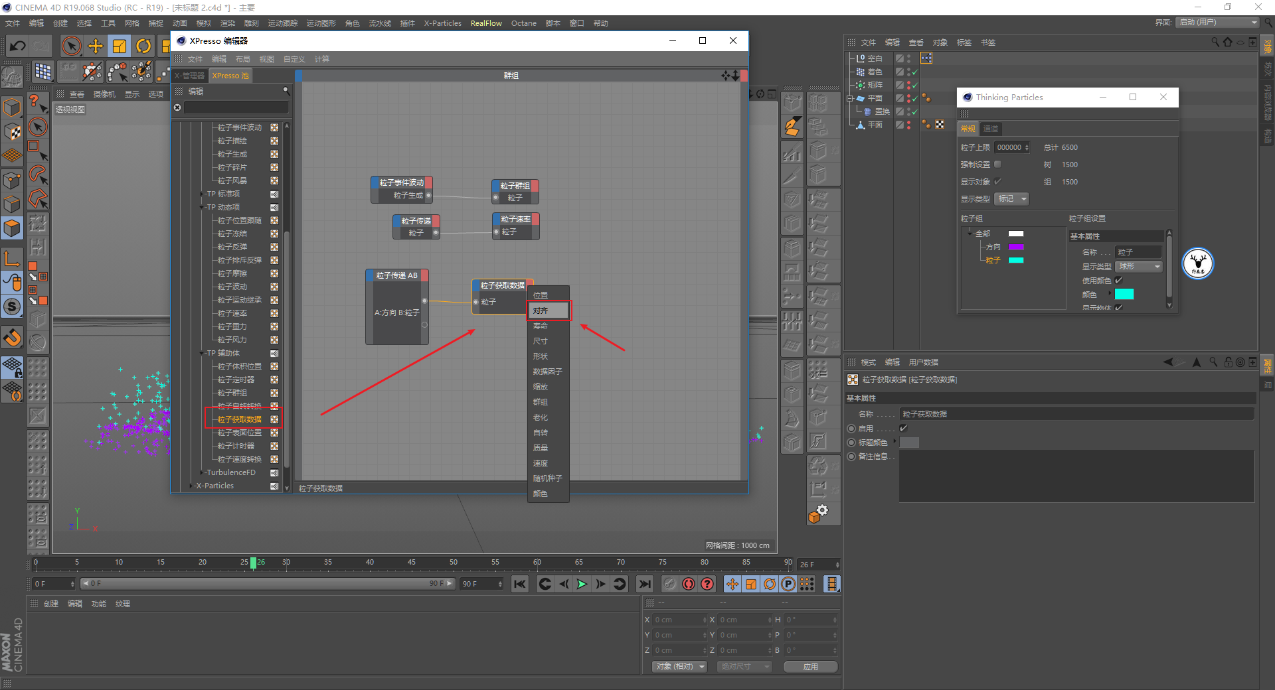This screenshot has width=1275, height=690.
Task: Switch to 通道 tab in Thinking Particles
Action: click(991, 129)
